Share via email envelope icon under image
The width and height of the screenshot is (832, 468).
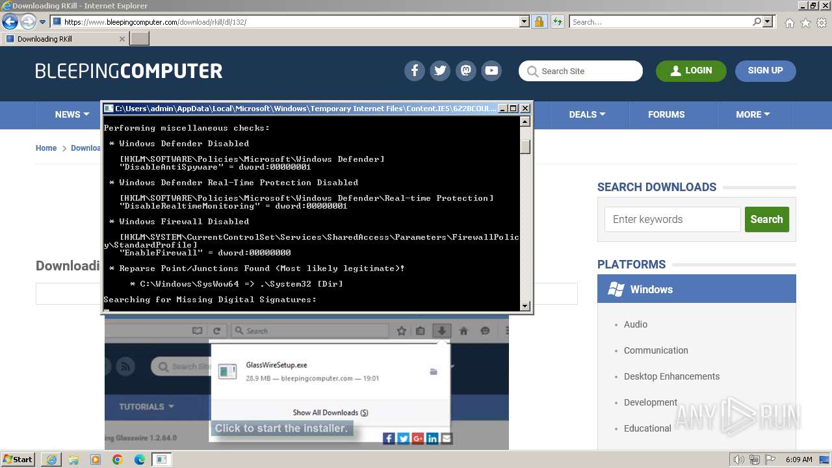[446, 439]
